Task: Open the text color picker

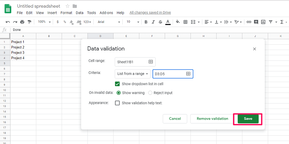Action: [168, 22]
